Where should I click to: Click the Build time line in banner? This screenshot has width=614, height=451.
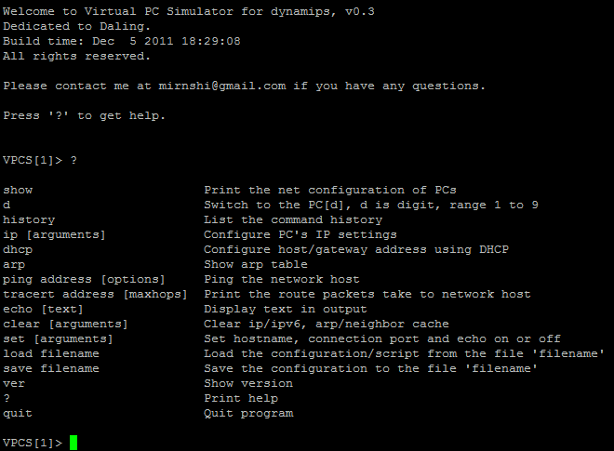pos(122,41)
